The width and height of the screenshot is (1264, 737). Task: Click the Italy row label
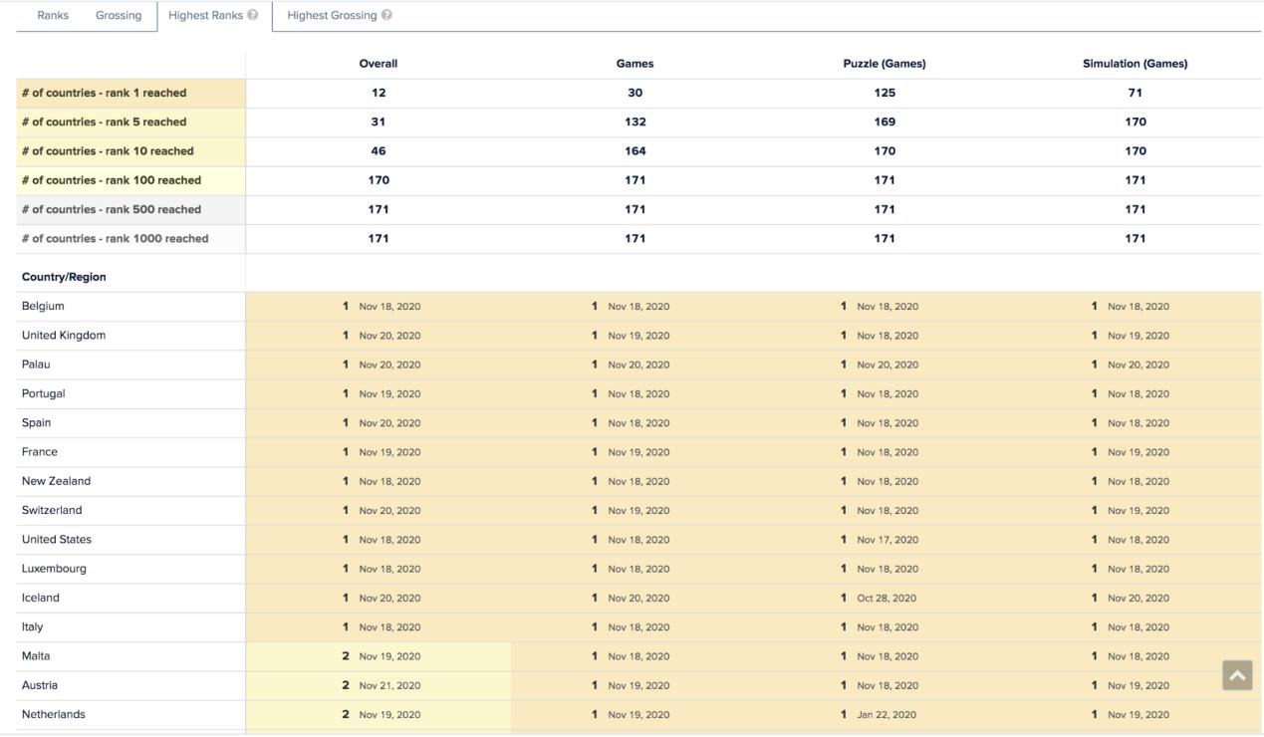(33, 626)
